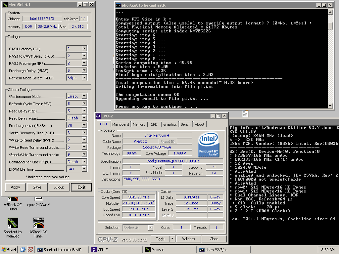The width and height of the screenshot is (339, 254).
Task: Expand Command per Clock (CpC) dropdown
Action: point(84,161)
